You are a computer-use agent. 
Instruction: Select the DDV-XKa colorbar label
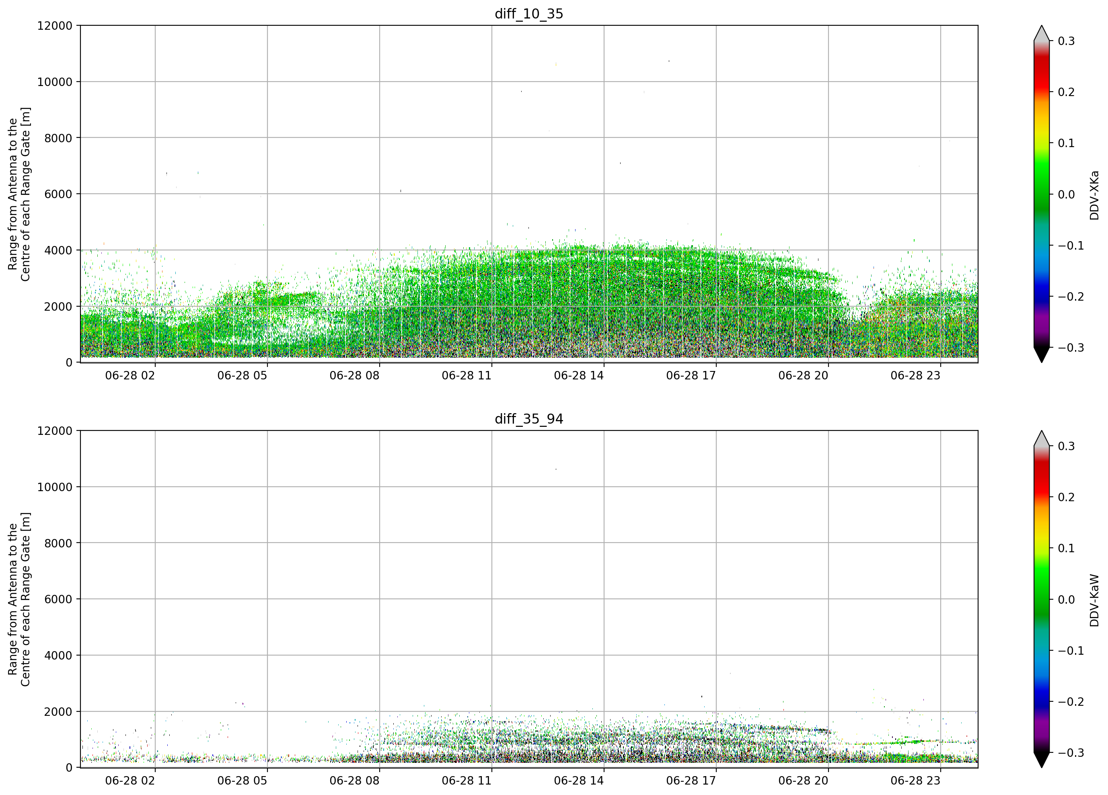pos(1094,195)
